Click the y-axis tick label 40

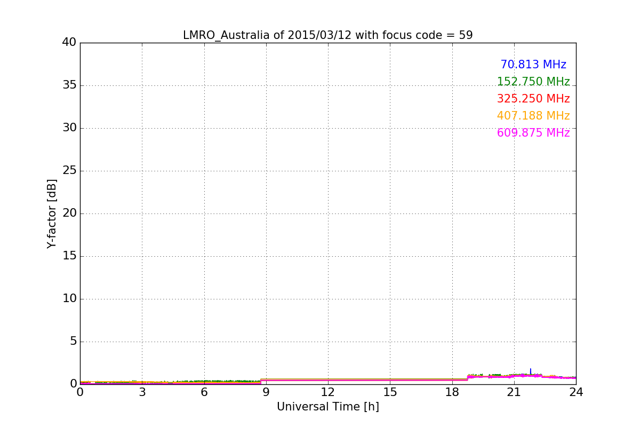coord(69,42)
